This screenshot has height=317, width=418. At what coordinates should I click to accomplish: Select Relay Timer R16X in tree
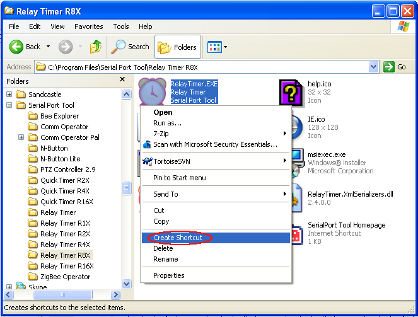[67, 266]
